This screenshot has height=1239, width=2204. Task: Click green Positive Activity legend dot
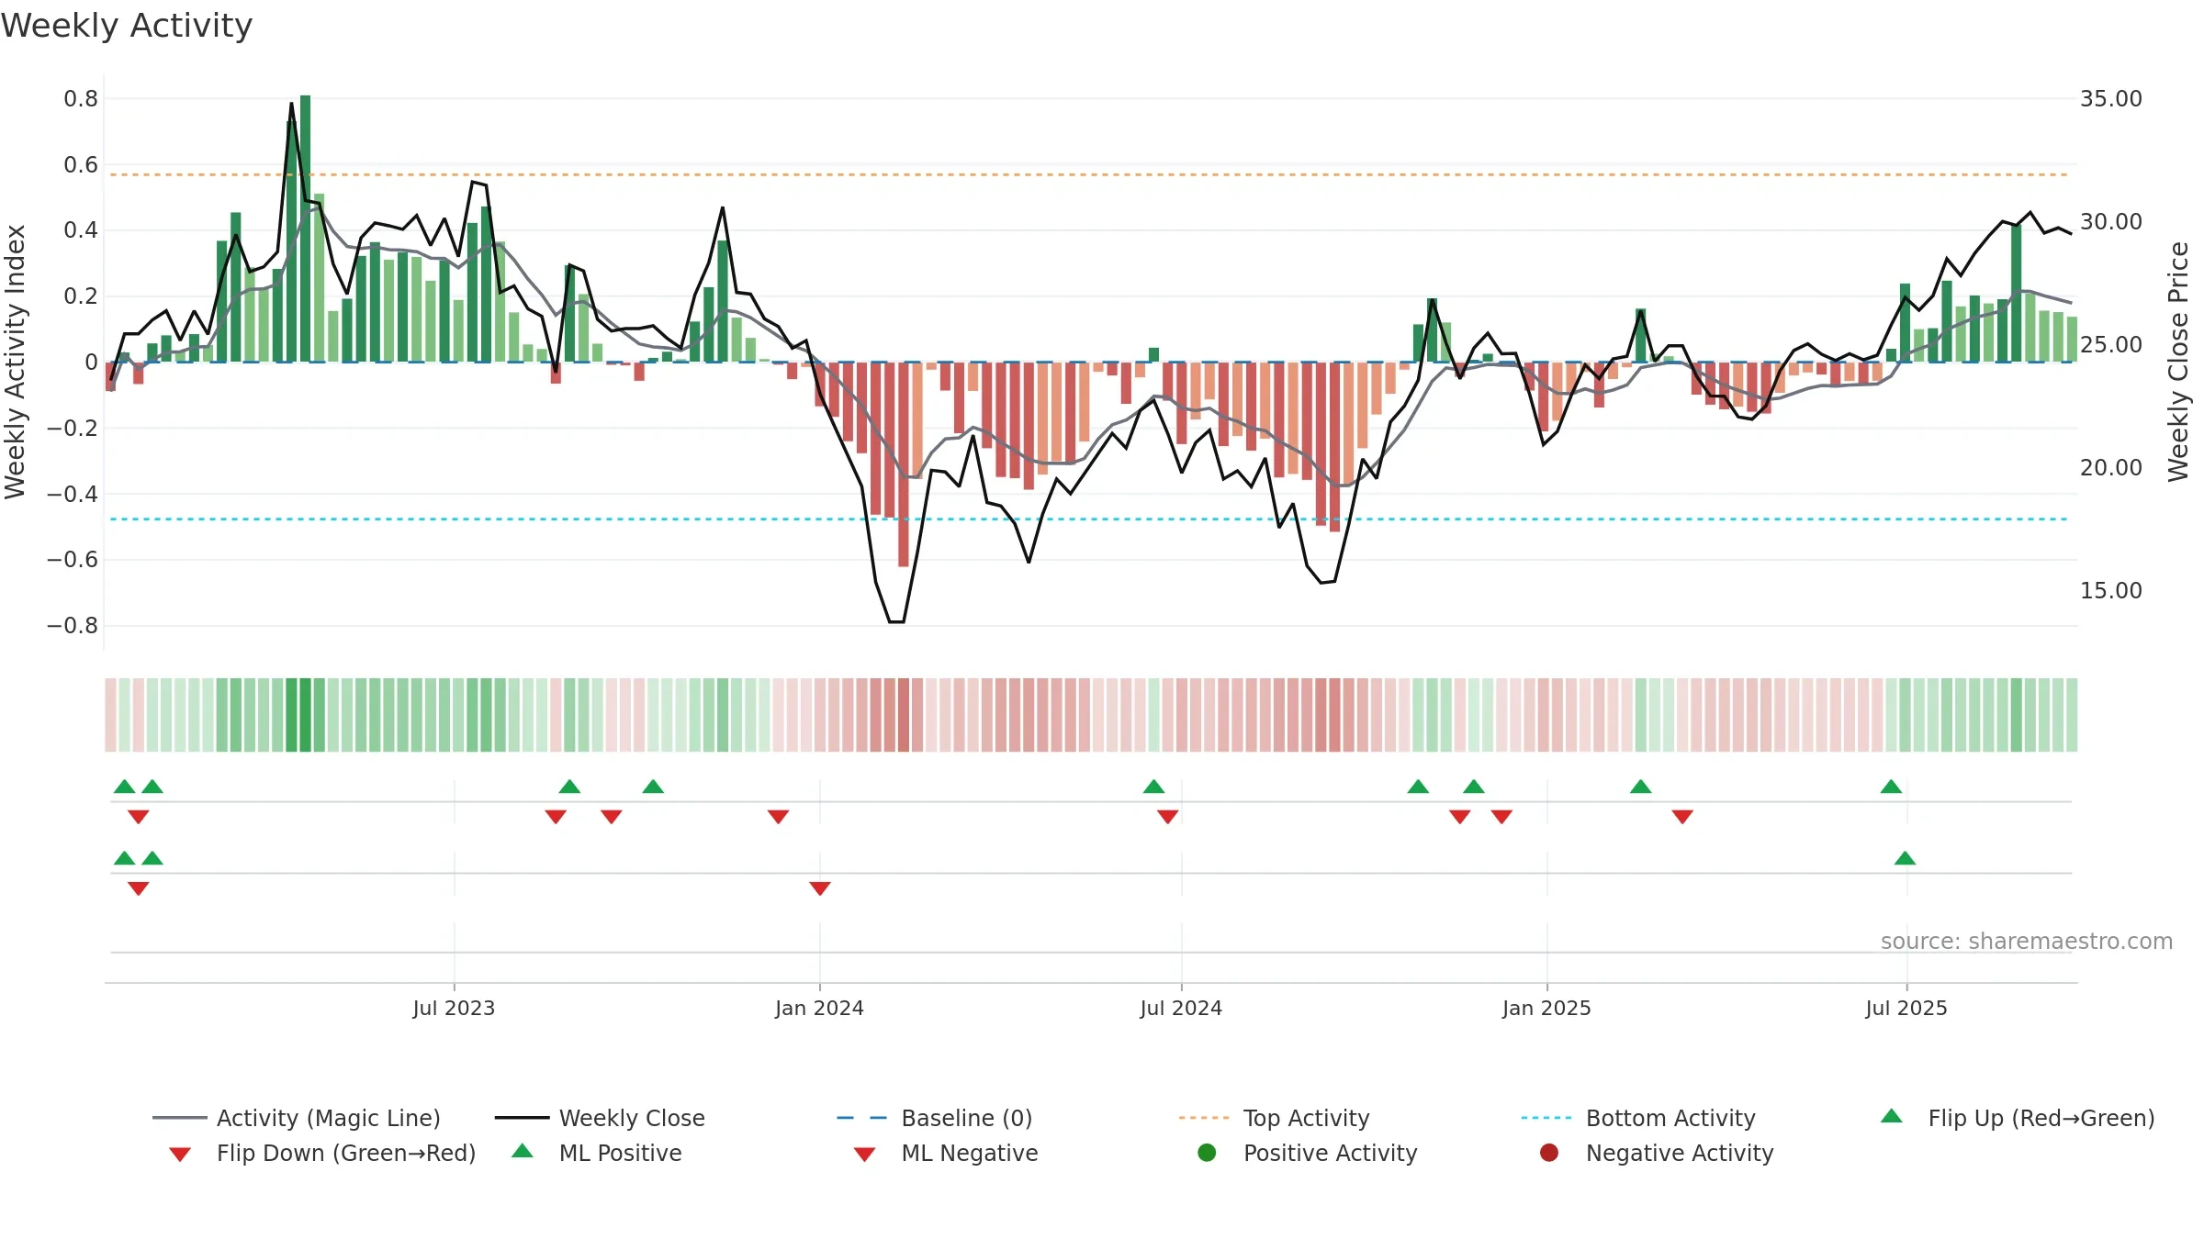tap(1208, 1153)
